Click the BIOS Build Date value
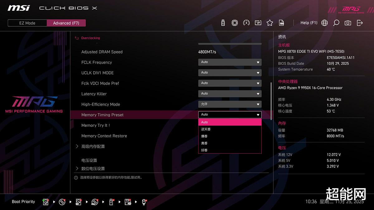Screen dimensions: 374x210 point(338,63)
